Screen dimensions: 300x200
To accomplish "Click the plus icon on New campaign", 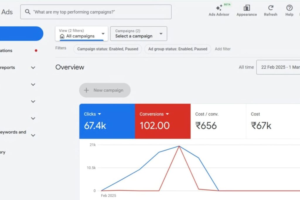I will click(x=86, y=90).
